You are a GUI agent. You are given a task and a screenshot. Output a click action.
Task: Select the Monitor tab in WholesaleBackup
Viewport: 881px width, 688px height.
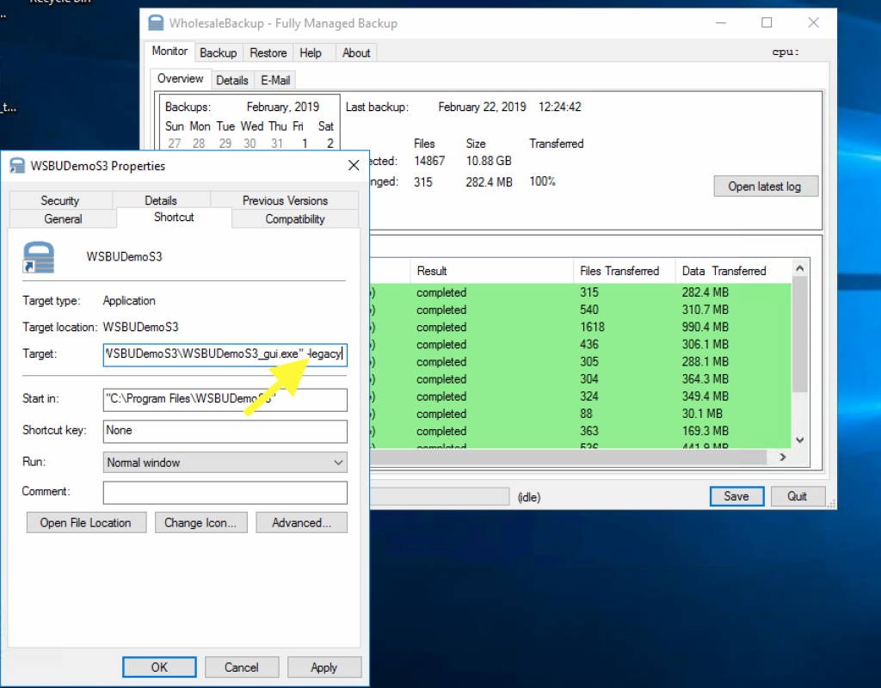(x=169, y=51)
